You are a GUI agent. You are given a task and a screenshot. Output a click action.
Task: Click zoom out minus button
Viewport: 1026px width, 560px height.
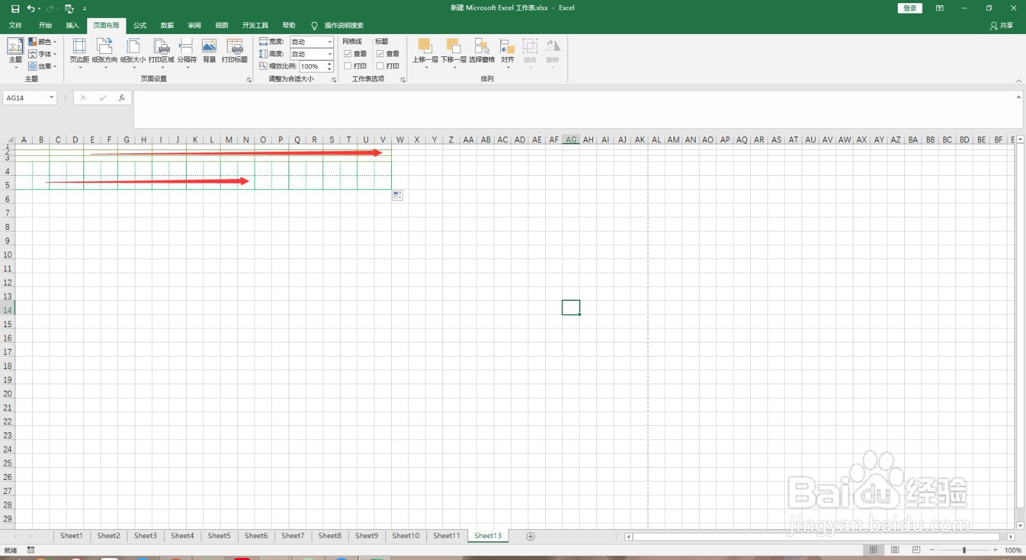tap(932, 550)
